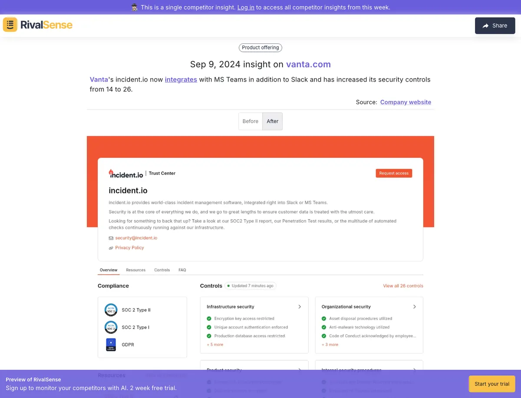The width and height of the screenshot is (521, 398).
Task: Click the SOC 2 Type II text
Action: pyautogui.click(x=136, y=310)
